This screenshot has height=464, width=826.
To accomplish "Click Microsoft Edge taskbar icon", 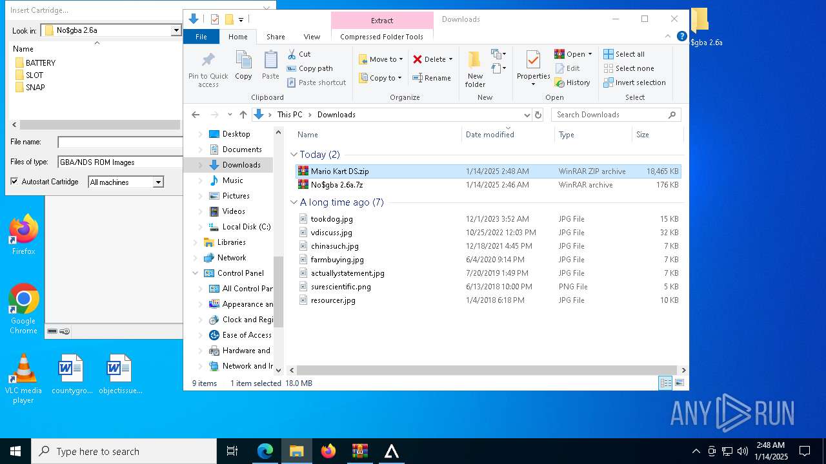I will tap(265, 451).
